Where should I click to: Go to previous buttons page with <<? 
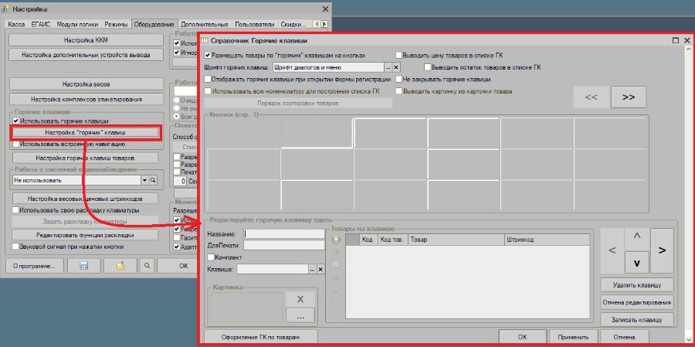click(591, 97)
